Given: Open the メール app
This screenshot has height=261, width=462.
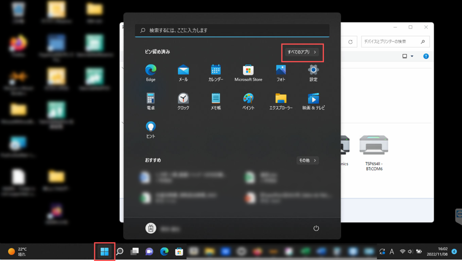Looking at the screenshot, I should pyautogui.click(x=183, y=73).
